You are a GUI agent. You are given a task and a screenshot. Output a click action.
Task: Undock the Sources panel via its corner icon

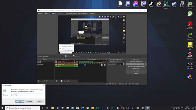tap(77, 59)
